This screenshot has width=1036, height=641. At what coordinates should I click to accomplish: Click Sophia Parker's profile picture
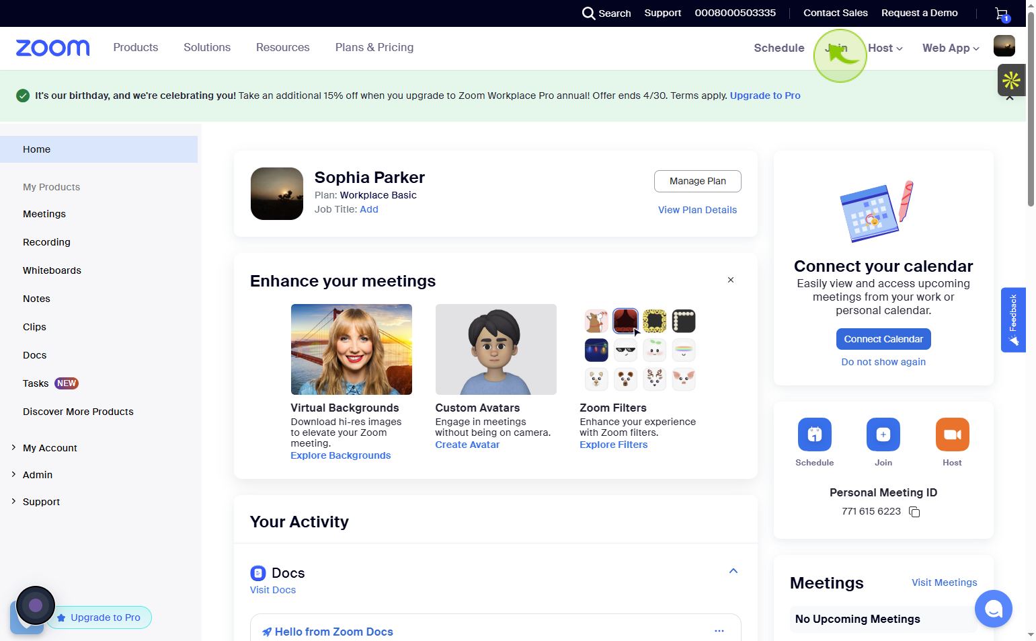point(277,194)
